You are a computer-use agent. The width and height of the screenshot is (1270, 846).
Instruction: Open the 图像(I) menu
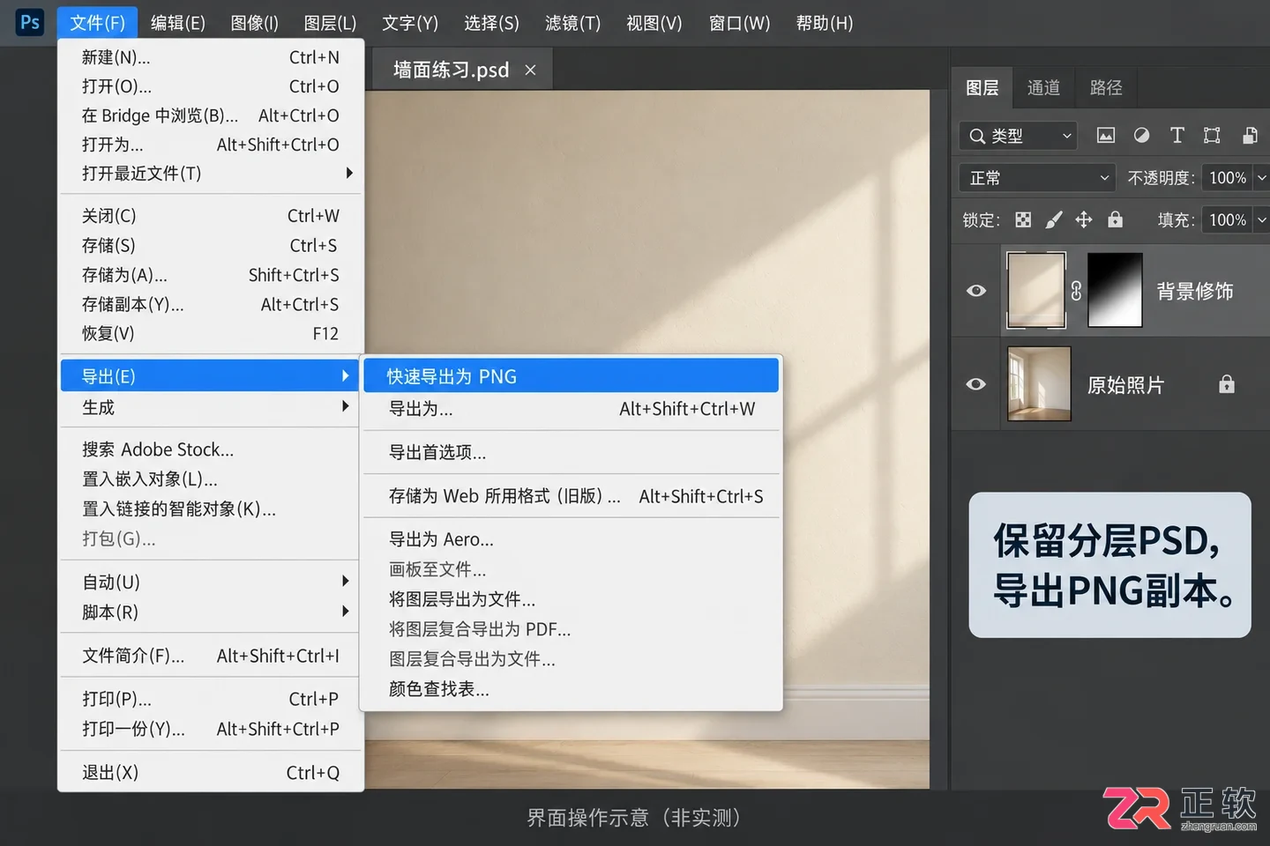254,23
